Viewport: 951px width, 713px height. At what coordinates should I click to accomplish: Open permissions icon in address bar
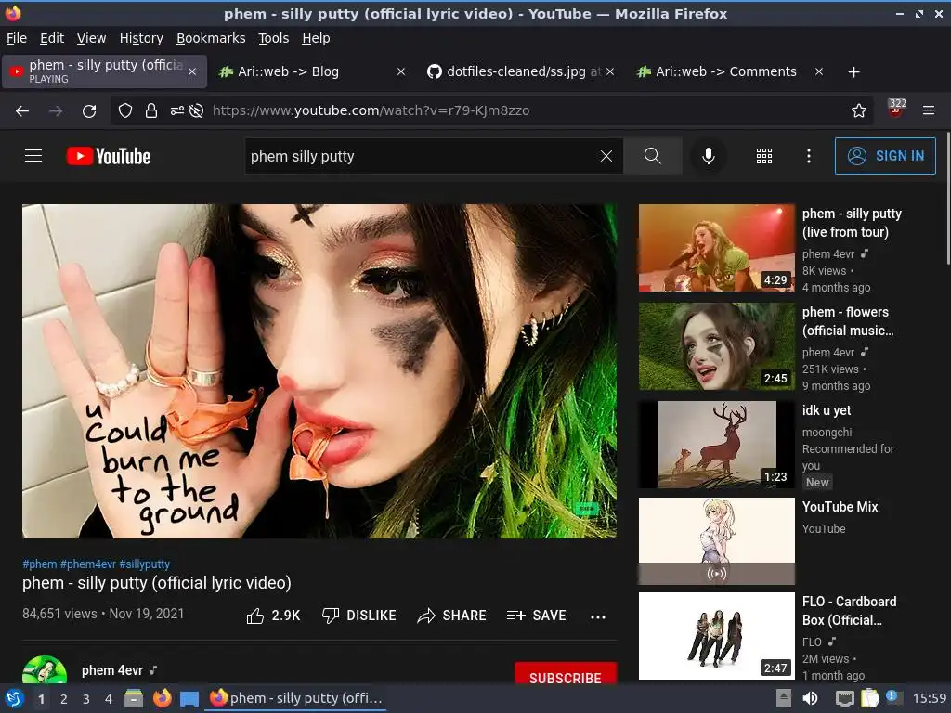[x=176, y=110]
